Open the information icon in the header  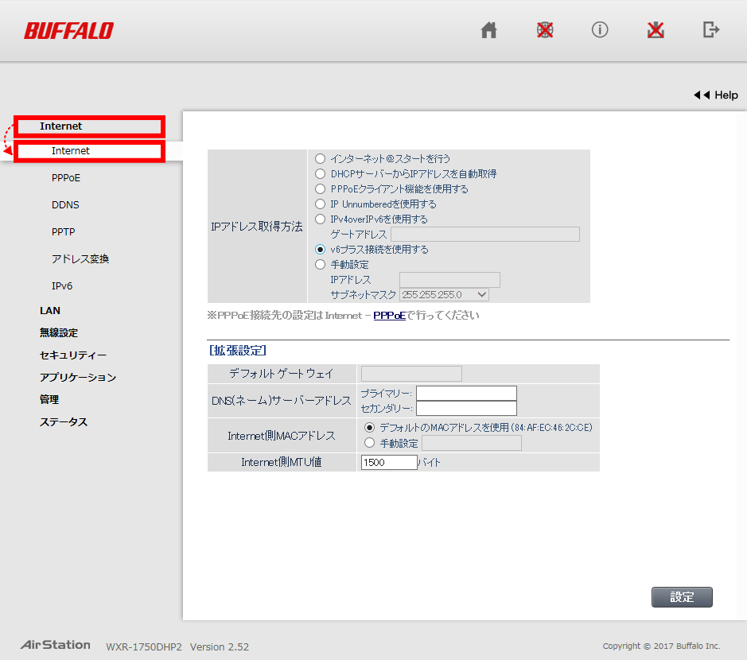(x=600, y=30)
